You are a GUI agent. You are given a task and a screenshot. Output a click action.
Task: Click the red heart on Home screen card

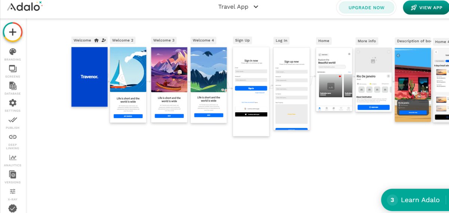click(x=340, y=76)
